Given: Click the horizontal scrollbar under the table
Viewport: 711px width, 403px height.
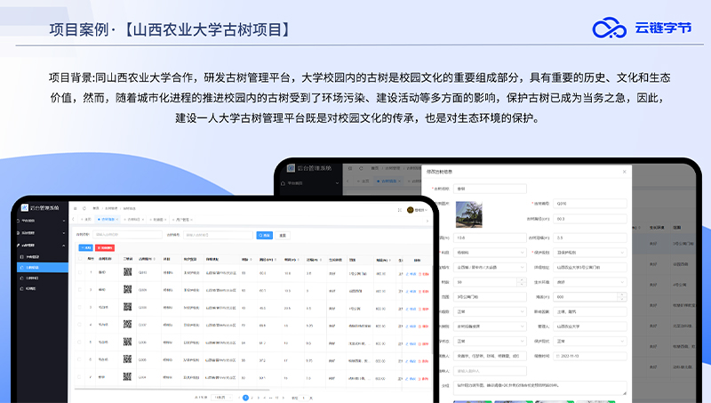Looking at the screenshot, I should [x=172, y=389].
